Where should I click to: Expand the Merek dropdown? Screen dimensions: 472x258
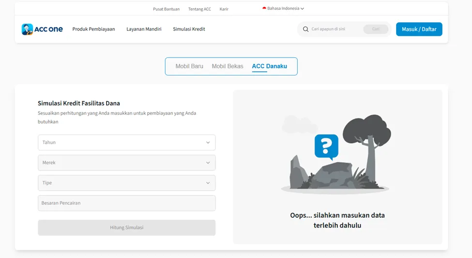[127, 163]
